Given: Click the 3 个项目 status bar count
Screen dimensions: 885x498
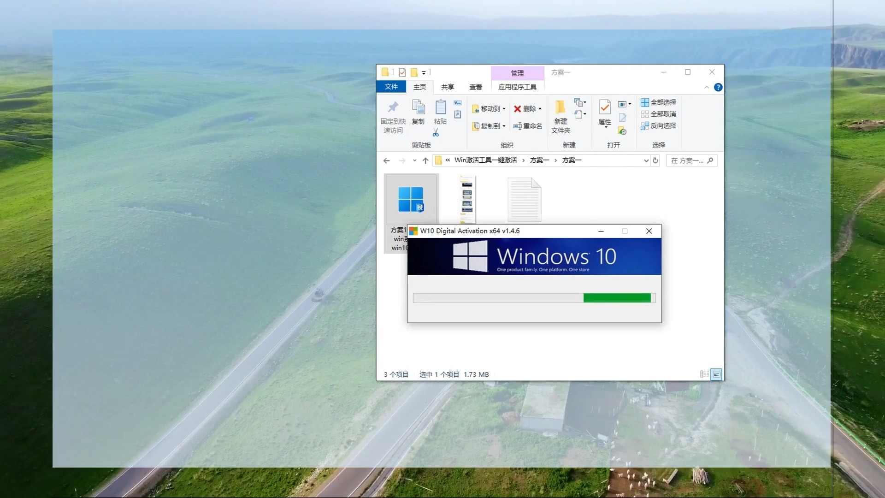Looking at the screenshot, I should 396,374.
